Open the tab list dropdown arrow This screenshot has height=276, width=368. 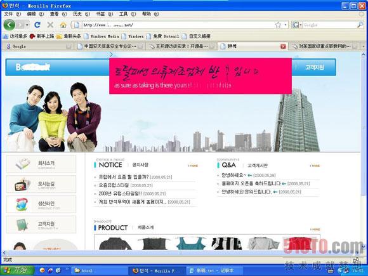pyautogui.click(x=364, y=46)
